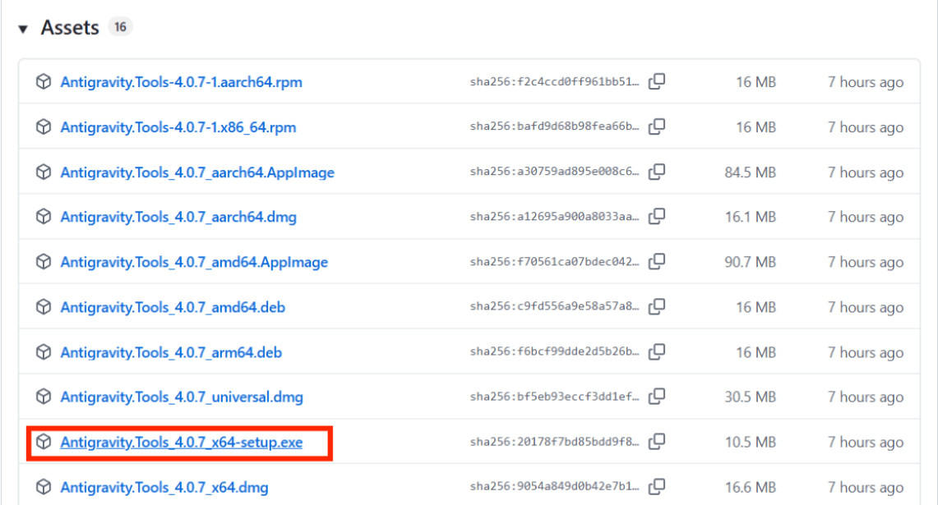Click package icon beside x64.dmg
The image size is (938, 505).
43,487
